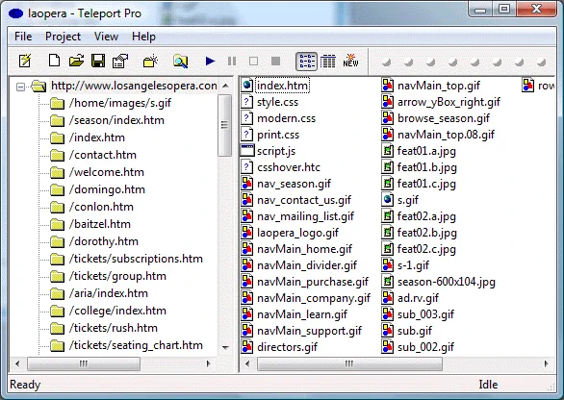Viewport: 564px width, 400px height.
Task: Open Project Properties toolbar icon
Action: click(120, 61)
